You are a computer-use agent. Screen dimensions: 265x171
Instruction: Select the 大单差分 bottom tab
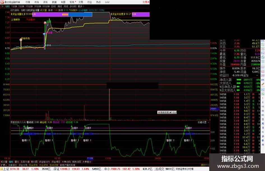tap(87, 162)
